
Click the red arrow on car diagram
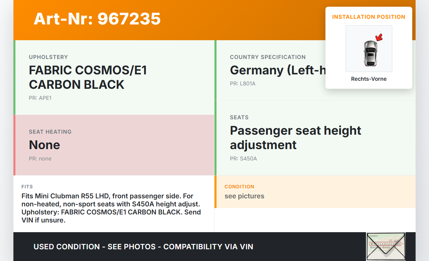379,37
